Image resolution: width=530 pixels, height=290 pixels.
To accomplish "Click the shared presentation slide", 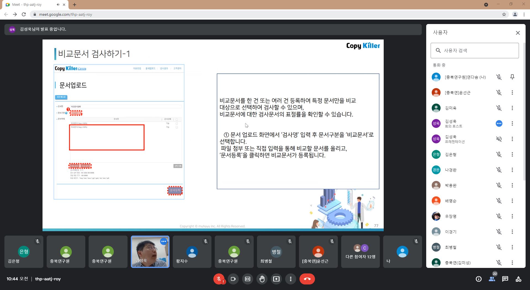I will coord(213,135).
